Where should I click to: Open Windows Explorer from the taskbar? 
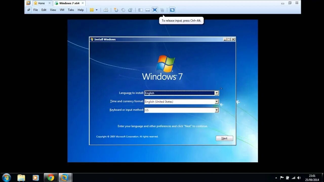[21, 178]
